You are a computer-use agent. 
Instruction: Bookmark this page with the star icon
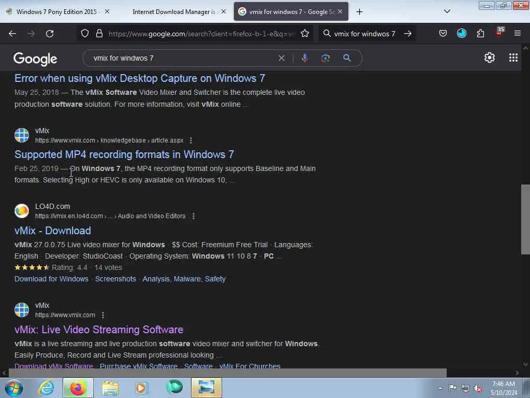[305, 34]
